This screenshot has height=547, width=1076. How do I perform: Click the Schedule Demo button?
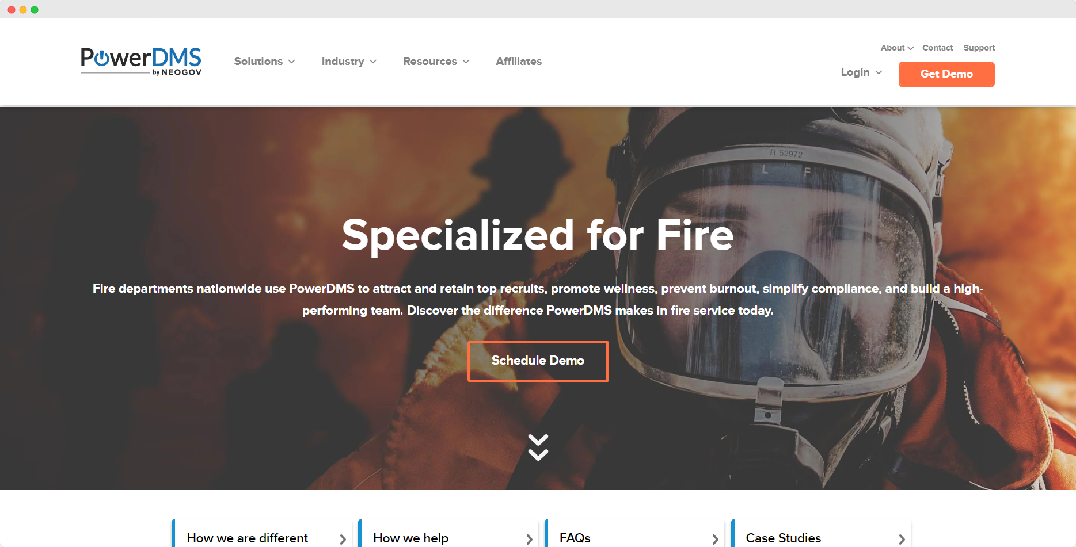(538, 361)
